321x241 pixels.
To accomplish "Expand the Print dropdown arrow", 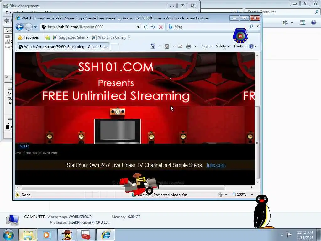I will click(195, 46).
